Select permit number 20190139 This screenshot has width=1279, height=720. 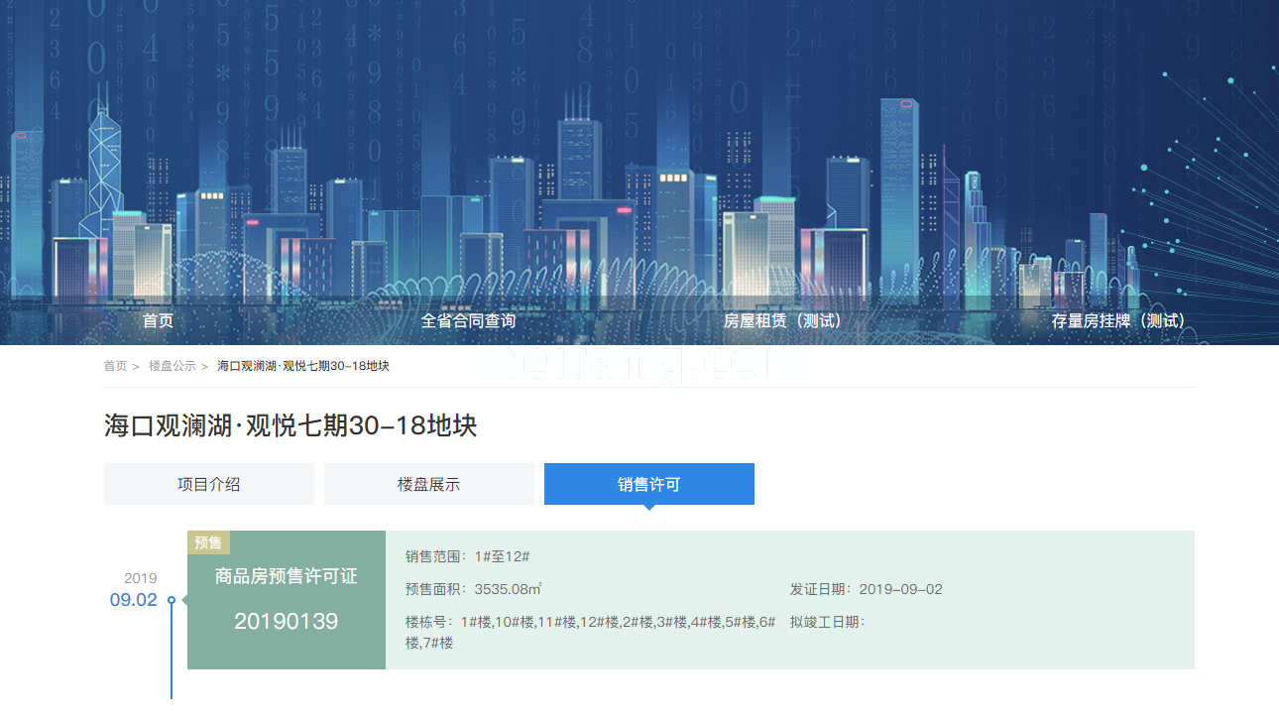287,622
